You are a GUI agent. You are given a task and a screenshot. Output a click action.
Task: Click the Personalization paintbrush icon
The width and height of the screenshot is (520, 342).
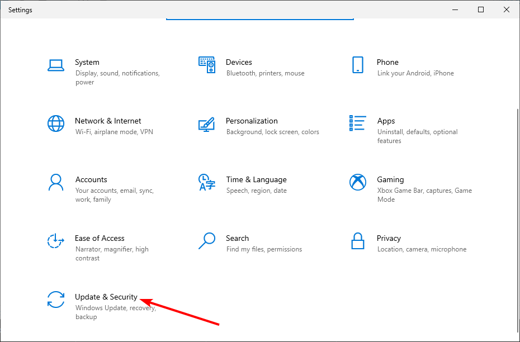point(207,124)
